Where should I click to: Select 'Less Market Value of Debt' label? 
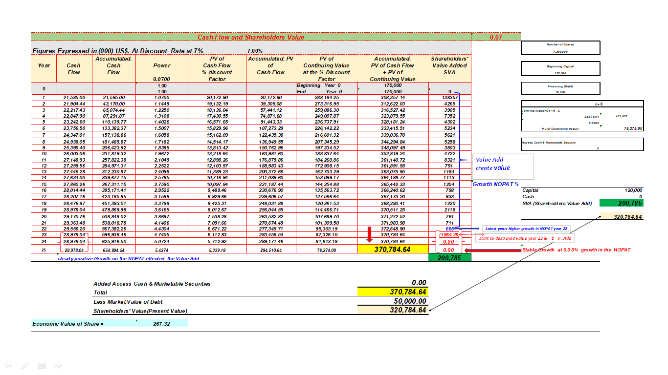tap(128, 302)
